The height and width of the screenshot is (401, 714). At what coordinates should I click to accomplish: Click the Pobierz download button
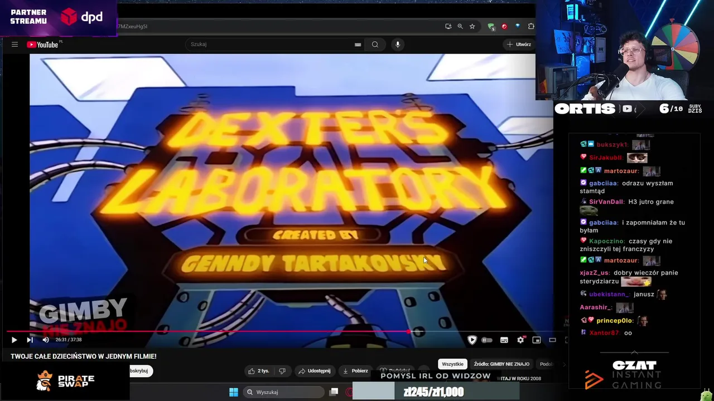pos(355,371)
